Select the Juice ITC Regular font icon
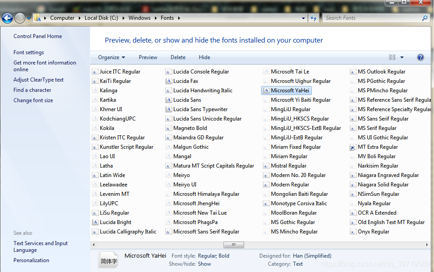This screenshot has width=434, height=272. [95, 72]
